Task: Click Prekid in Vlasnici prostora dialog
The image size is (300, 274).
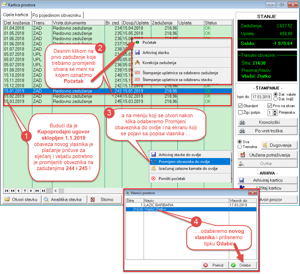Action: pos(215,265)
